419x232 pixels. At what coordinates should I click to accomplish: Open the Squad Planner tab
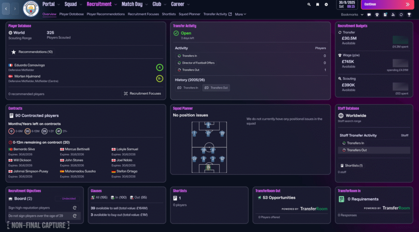pyautogui.click(x=189, y=14)
